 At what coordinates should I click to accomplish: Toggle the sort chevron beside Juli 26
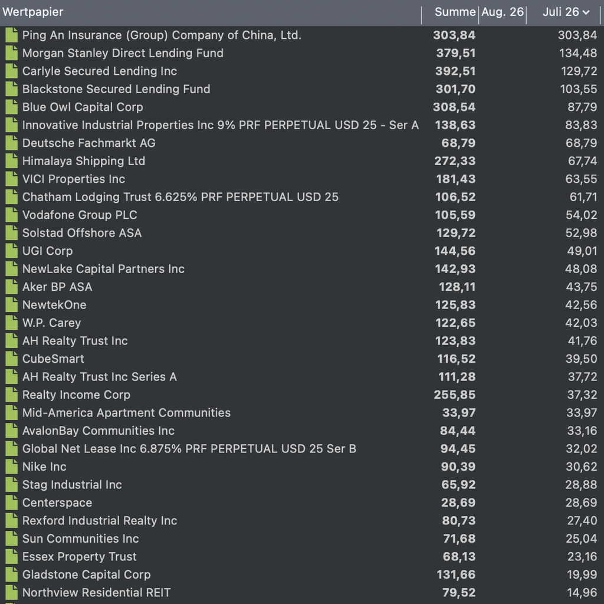(586, 12)
